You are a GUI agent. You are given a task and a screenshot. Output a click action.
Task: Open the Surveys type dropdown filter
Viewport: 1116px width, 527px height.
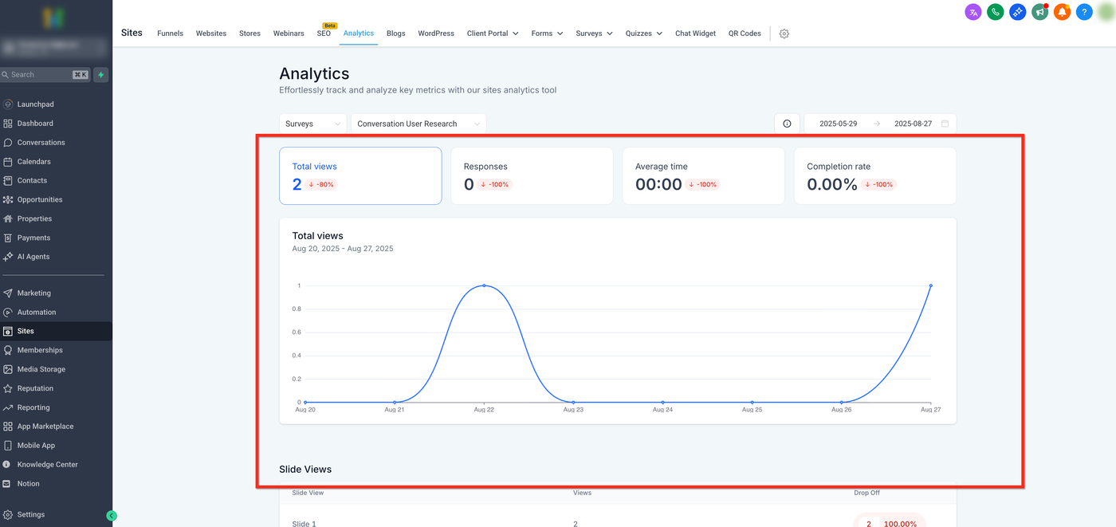click(x=312, y=124)
